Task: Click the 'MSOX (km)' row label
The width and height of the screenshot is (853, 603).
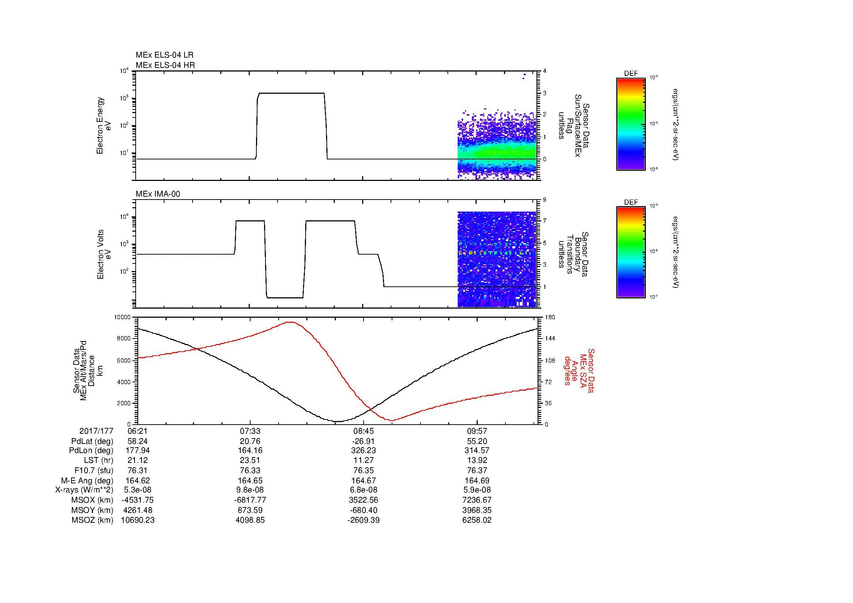Action: 92,500
